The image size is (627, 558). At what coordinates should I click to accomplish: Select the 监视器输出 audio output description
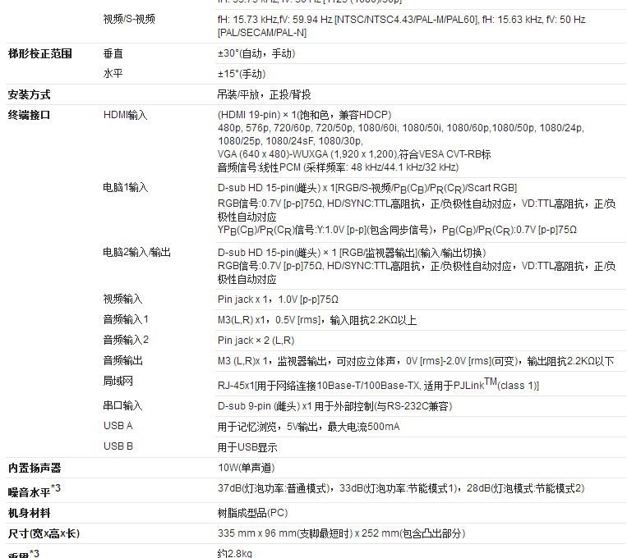tap(416, 361)
